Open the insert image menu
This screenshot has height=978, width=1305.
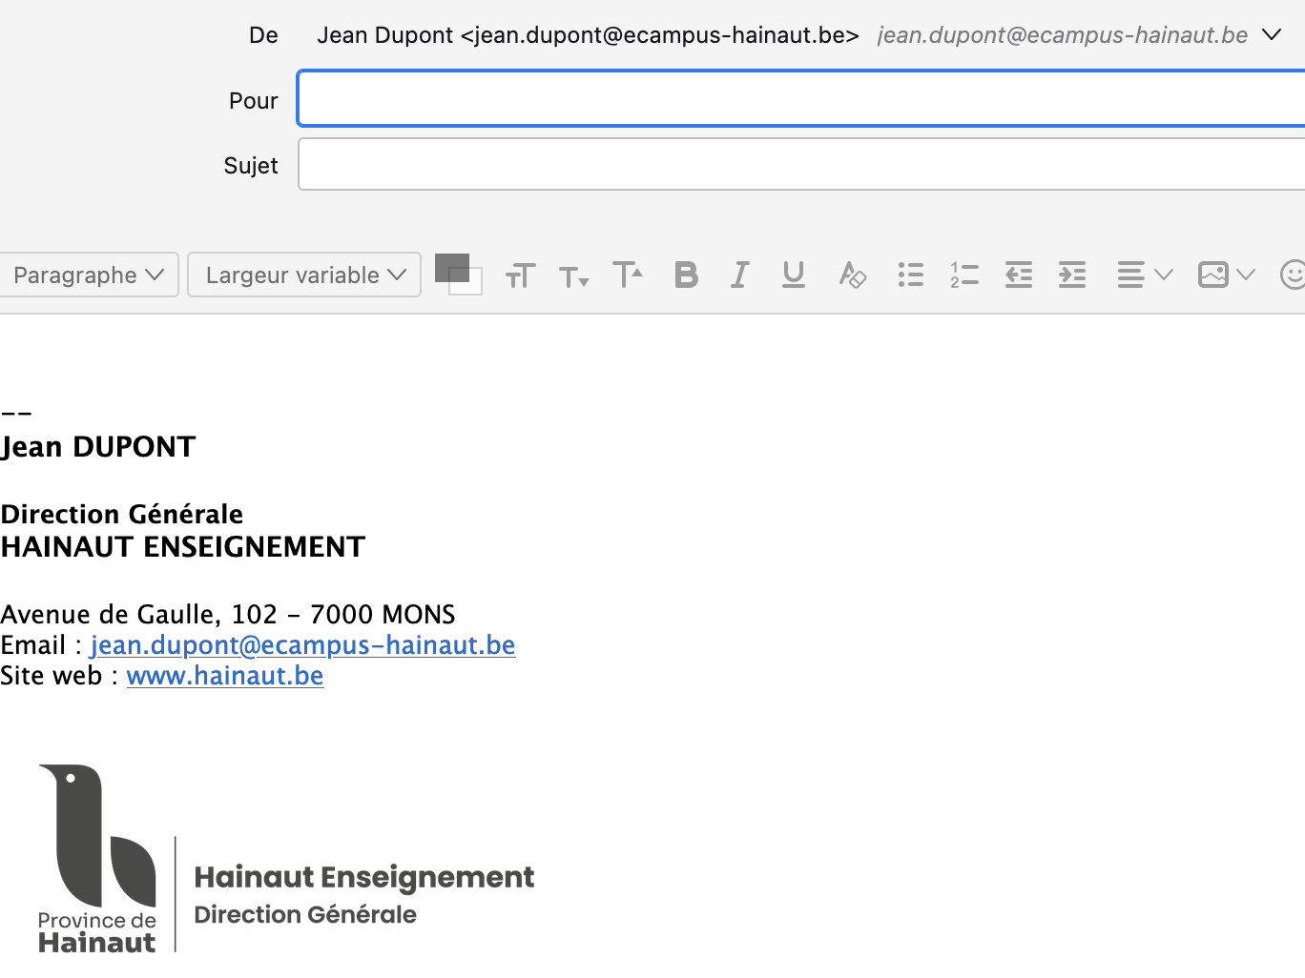(x=1226, y=275)
